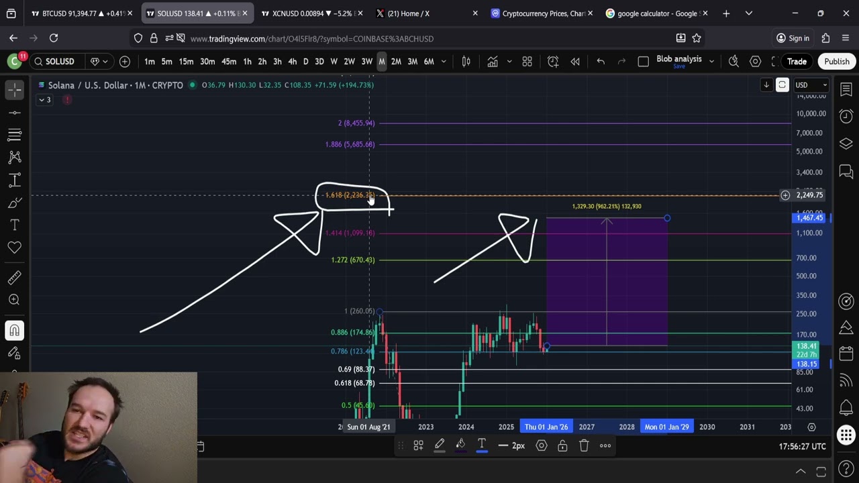Switch to the 4h timeframe
This screenshot has width=859, height=483.
coord(293,62)
